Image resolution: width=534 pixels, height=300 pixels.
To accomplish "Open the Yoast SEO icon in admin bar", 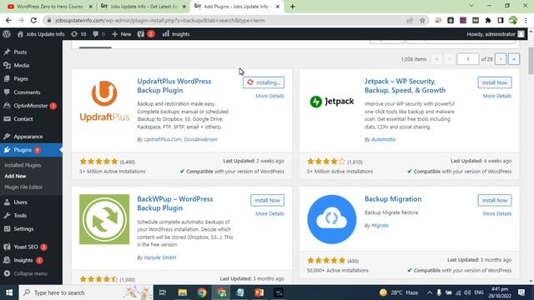I will [x=146, y=34].
